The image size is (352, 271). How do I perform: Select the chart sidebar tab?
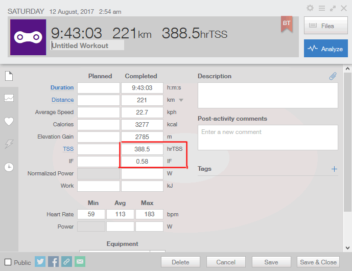[x=9, y=98]
